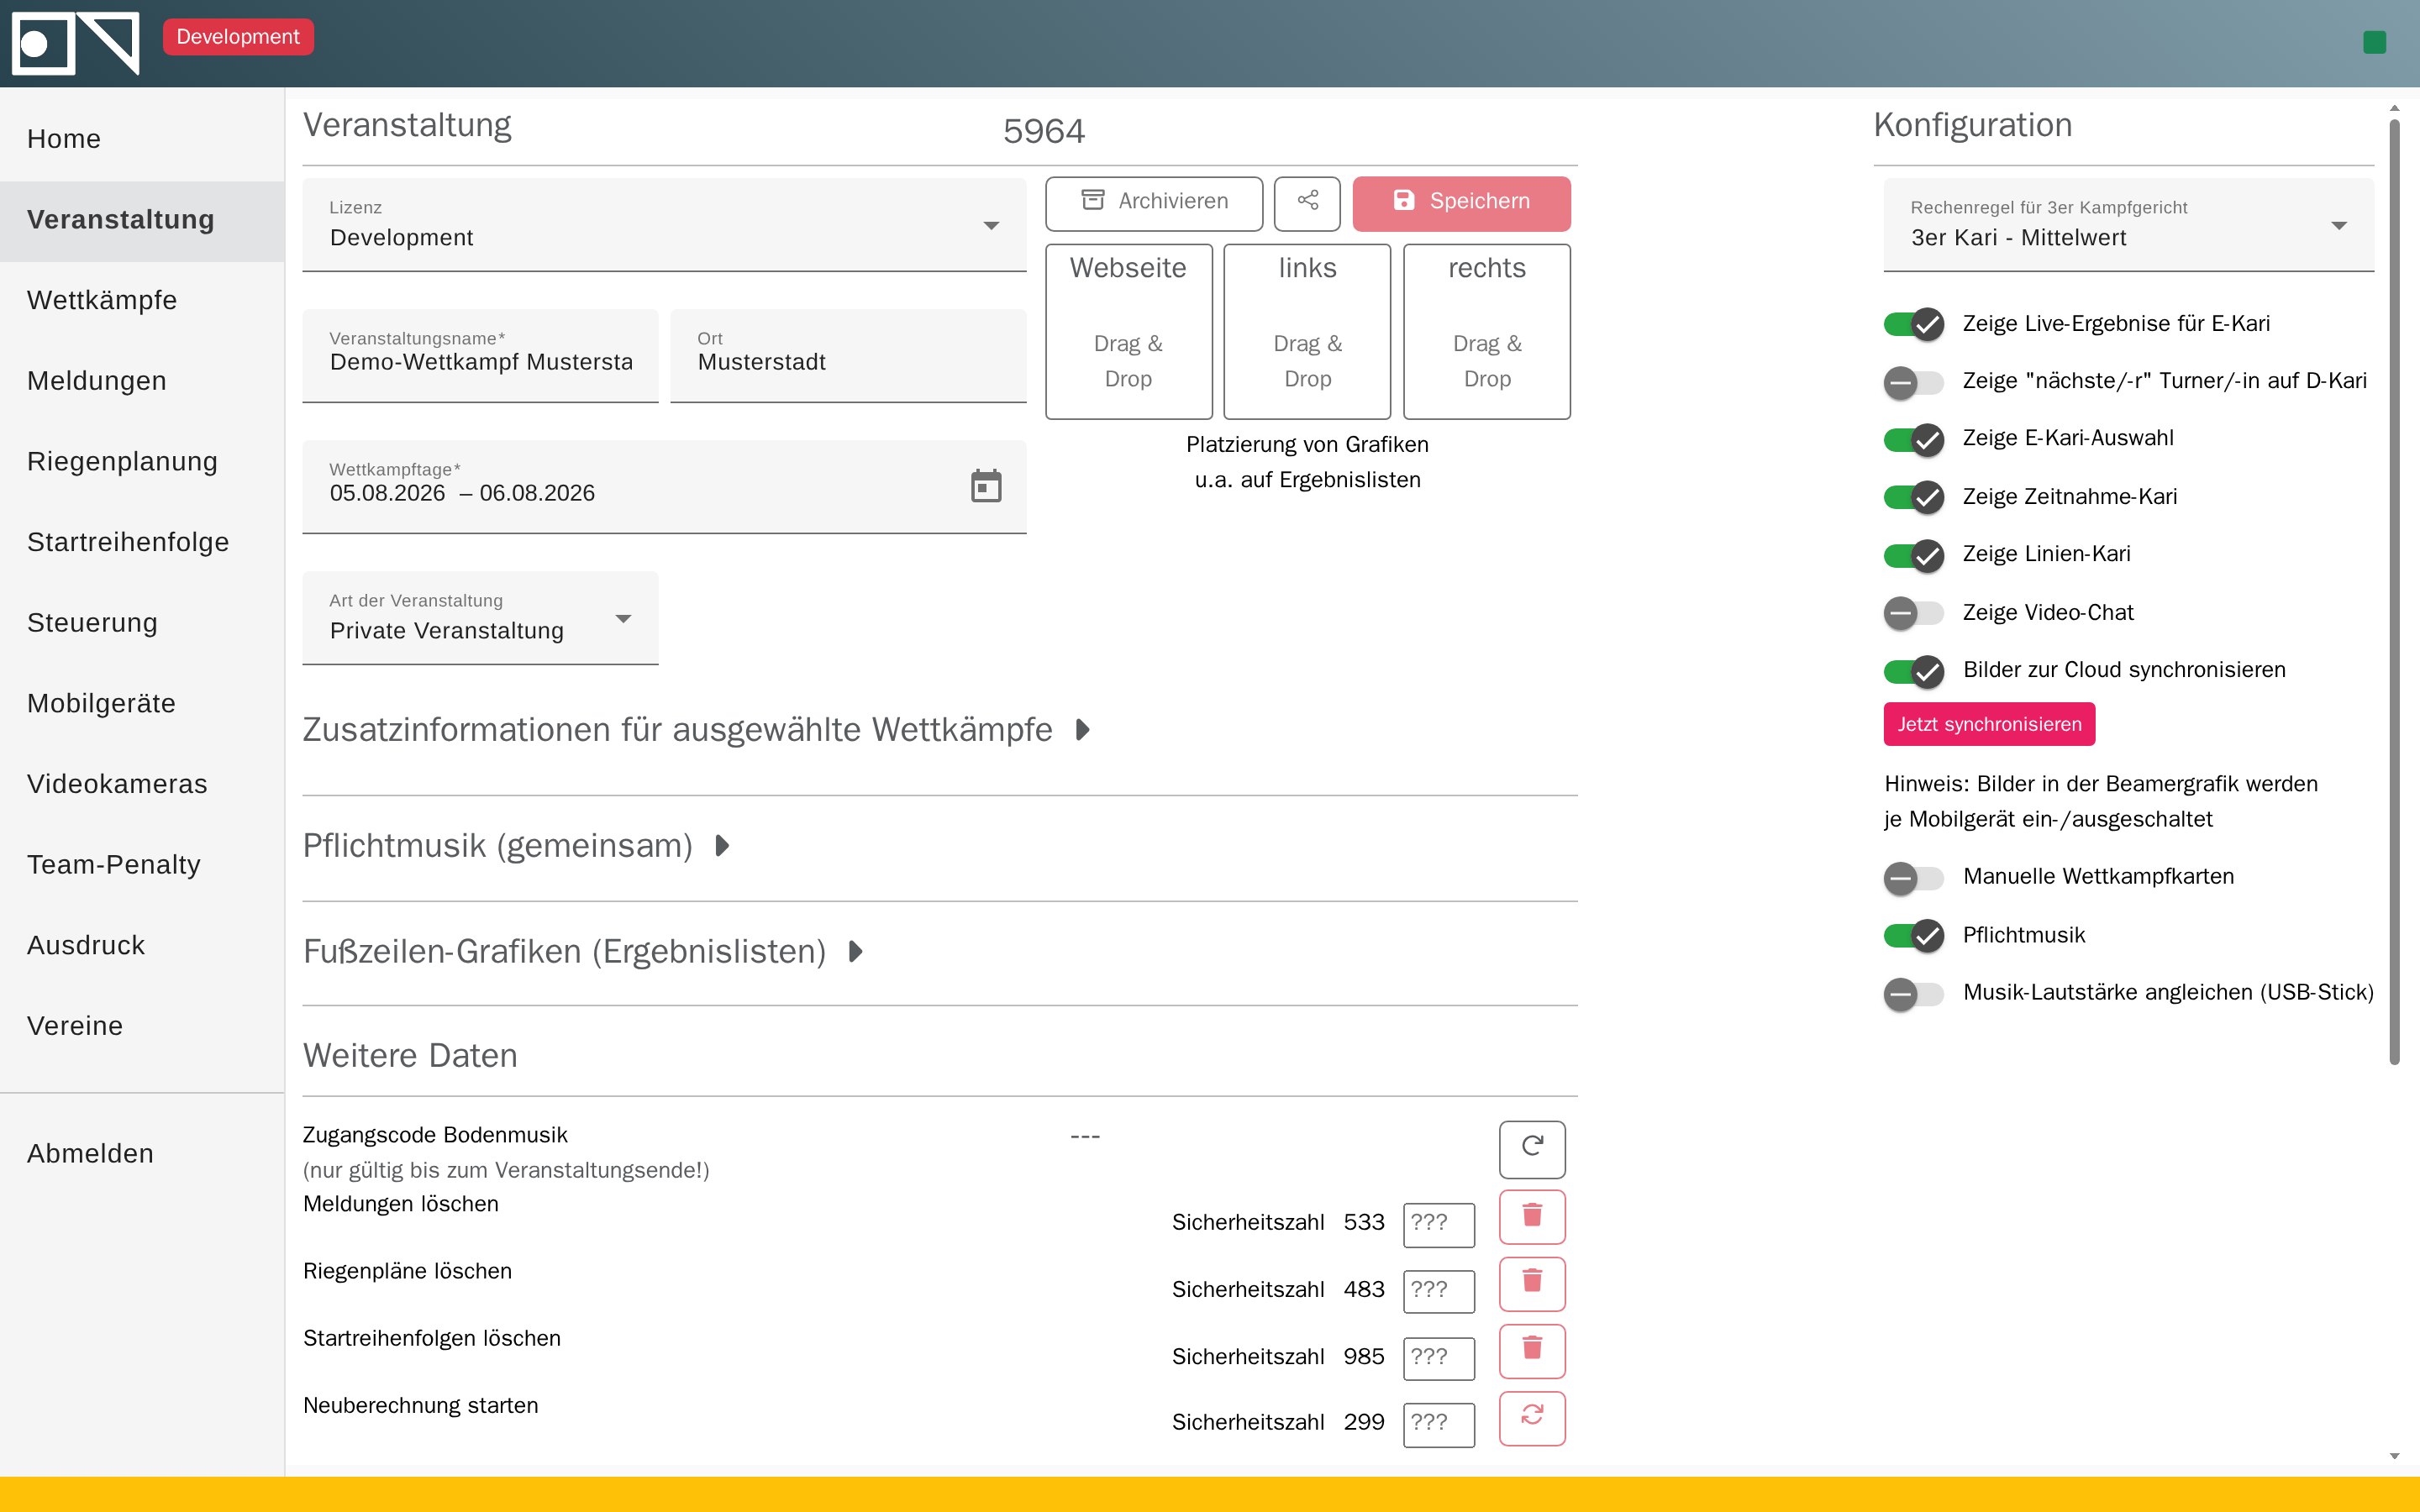The width and height of the screenshot is (2420, 1512).
Task: Click trash icon for Startreihenfolgen löschen
Action: [x=1532, y=1351]
